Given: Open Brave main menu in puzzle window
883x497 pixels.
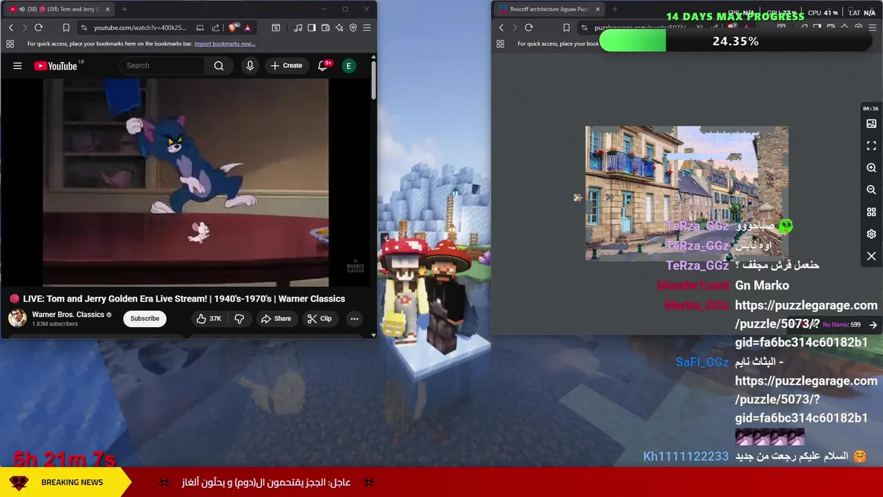Looking at the screenshot, I should 873,28.
